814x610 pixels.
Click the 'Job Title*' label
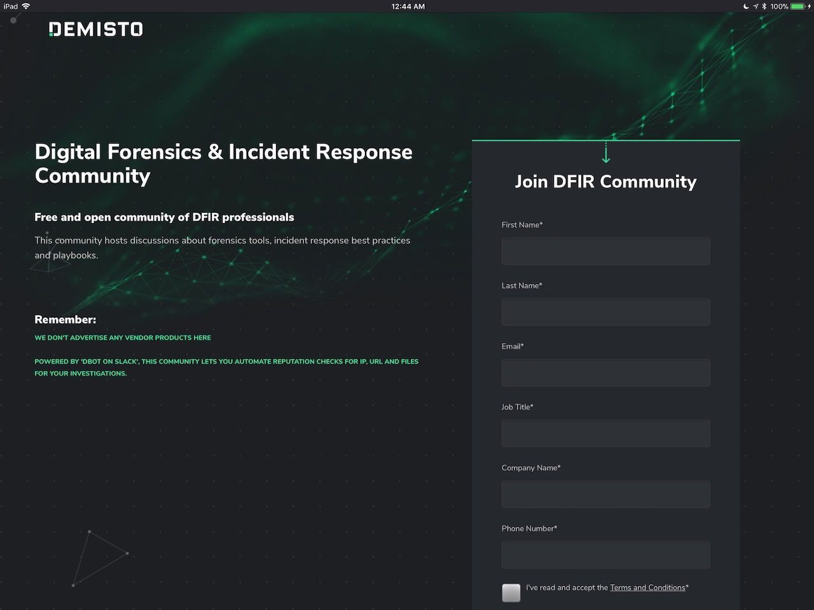pyautogui.click(x=518, y=407)
